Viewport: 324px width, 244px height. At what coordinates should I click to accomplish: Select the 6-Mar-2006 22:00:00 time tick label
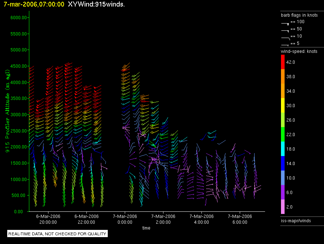[x=86, y=219]
